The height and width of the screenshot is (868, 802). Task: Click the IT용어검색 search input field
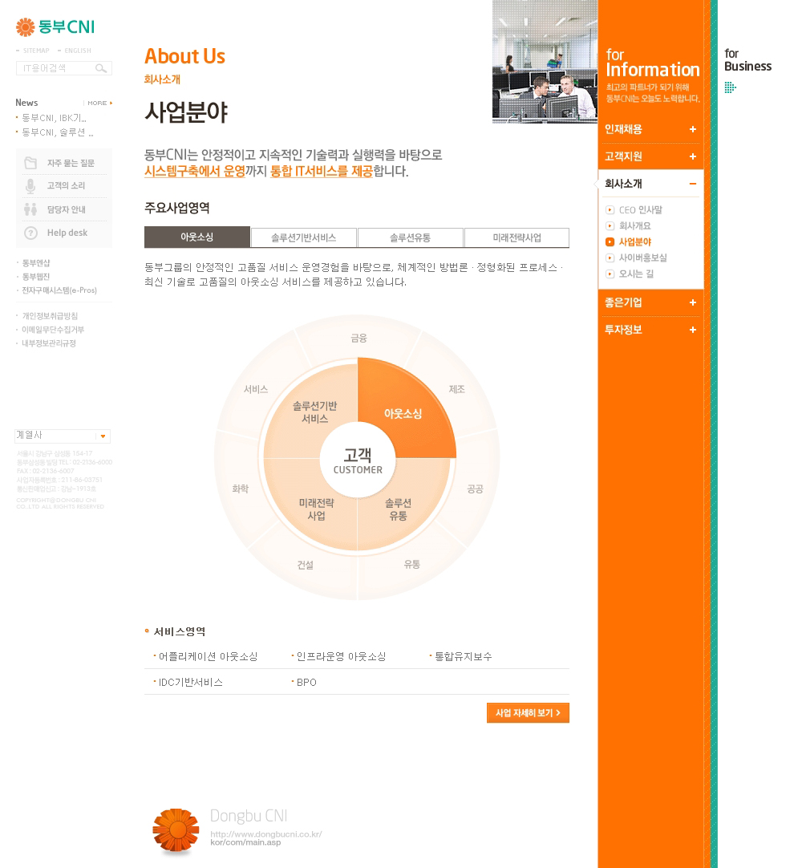[55, 69]
